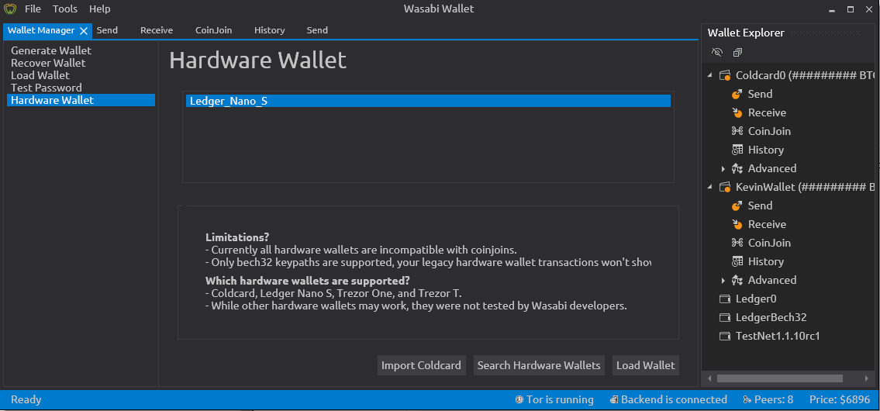Click the Ready status text
This screenshot has height=411, width=880.
click(x=26, y=400)
